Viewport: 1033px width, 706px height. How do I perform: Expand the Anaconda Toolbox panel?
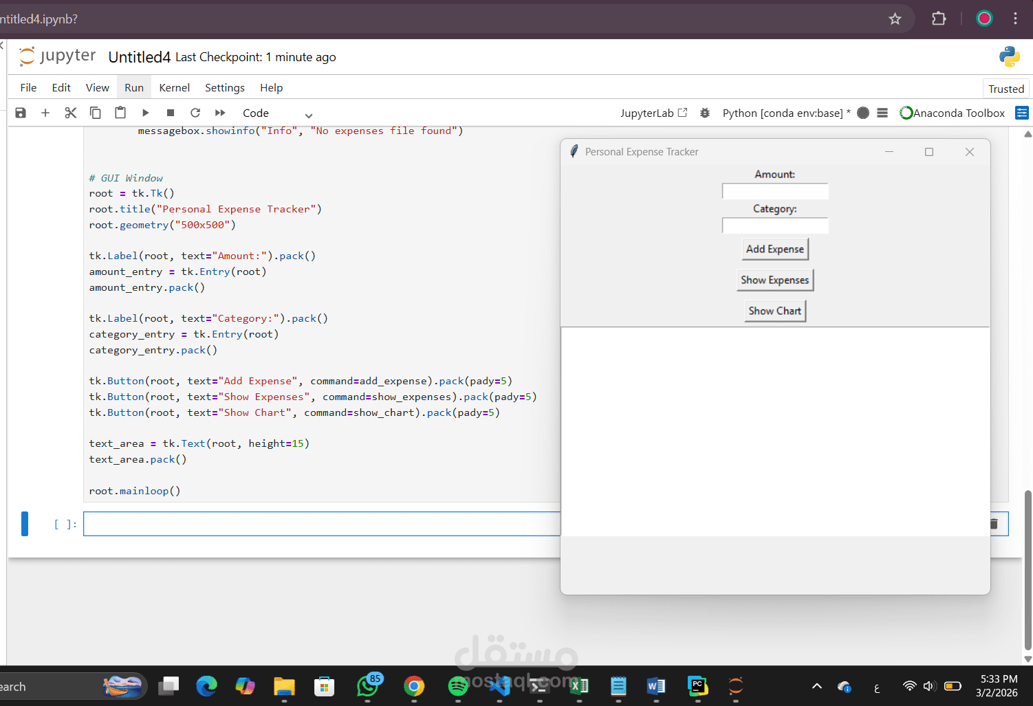click(x=1022, y=112)
